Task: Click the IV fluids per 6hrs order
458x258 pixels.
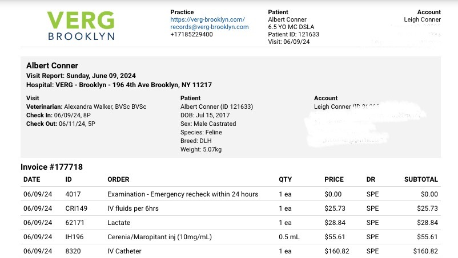Action: tap(133, 208)
